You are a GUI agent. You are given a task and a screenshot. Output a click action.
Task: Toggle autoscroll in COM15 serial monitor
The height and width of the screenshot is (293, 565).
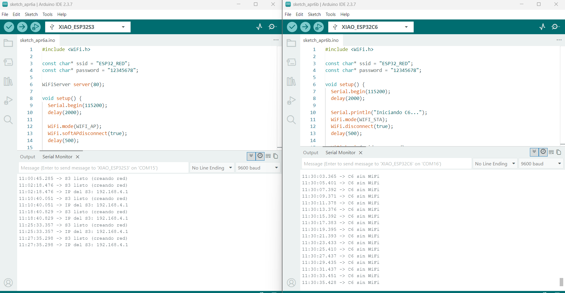coord(251,156)
